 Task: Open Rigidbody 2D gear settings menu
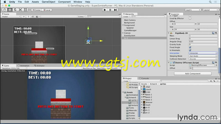tap(216, 33)
